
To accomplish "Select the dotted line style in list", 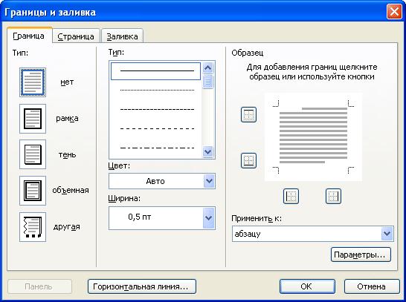I will click(157, 90).
